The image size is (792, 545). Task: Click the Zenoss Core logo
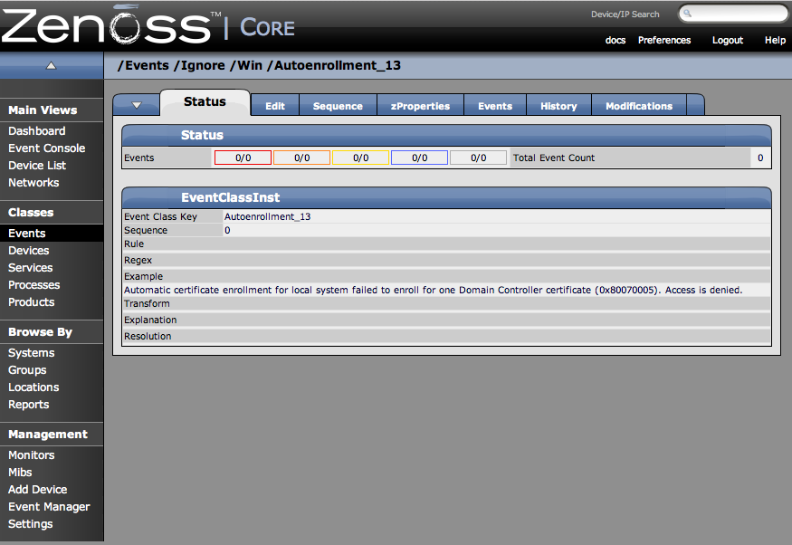tap(148, 25)
